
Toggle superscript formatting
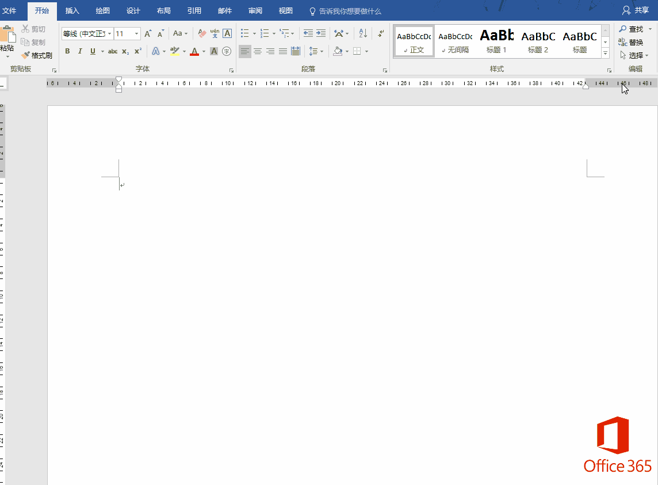[138, 51]
